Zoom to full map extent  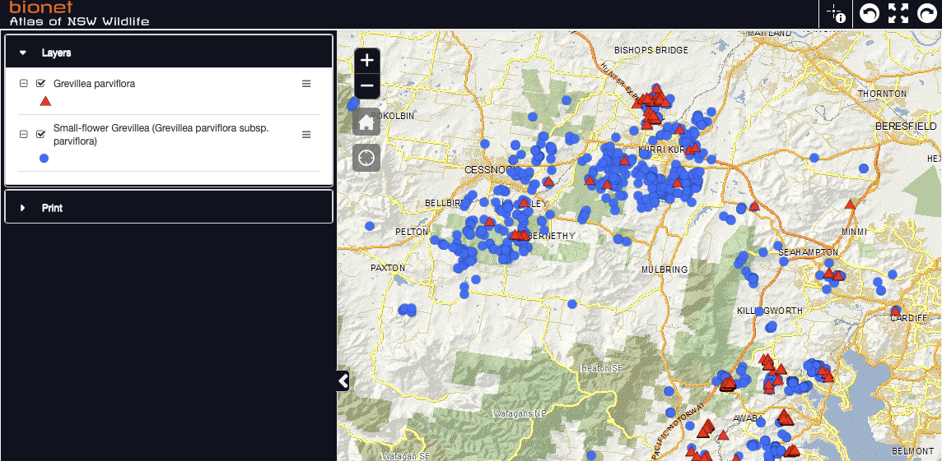[898, 13]
